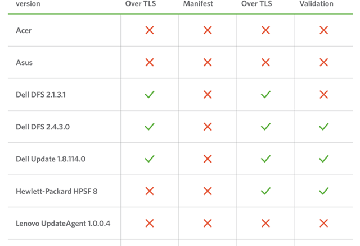
Task: Click Dell Update 1.8.114.0 green check second Over TLS
Action: (x=265, y=159)
